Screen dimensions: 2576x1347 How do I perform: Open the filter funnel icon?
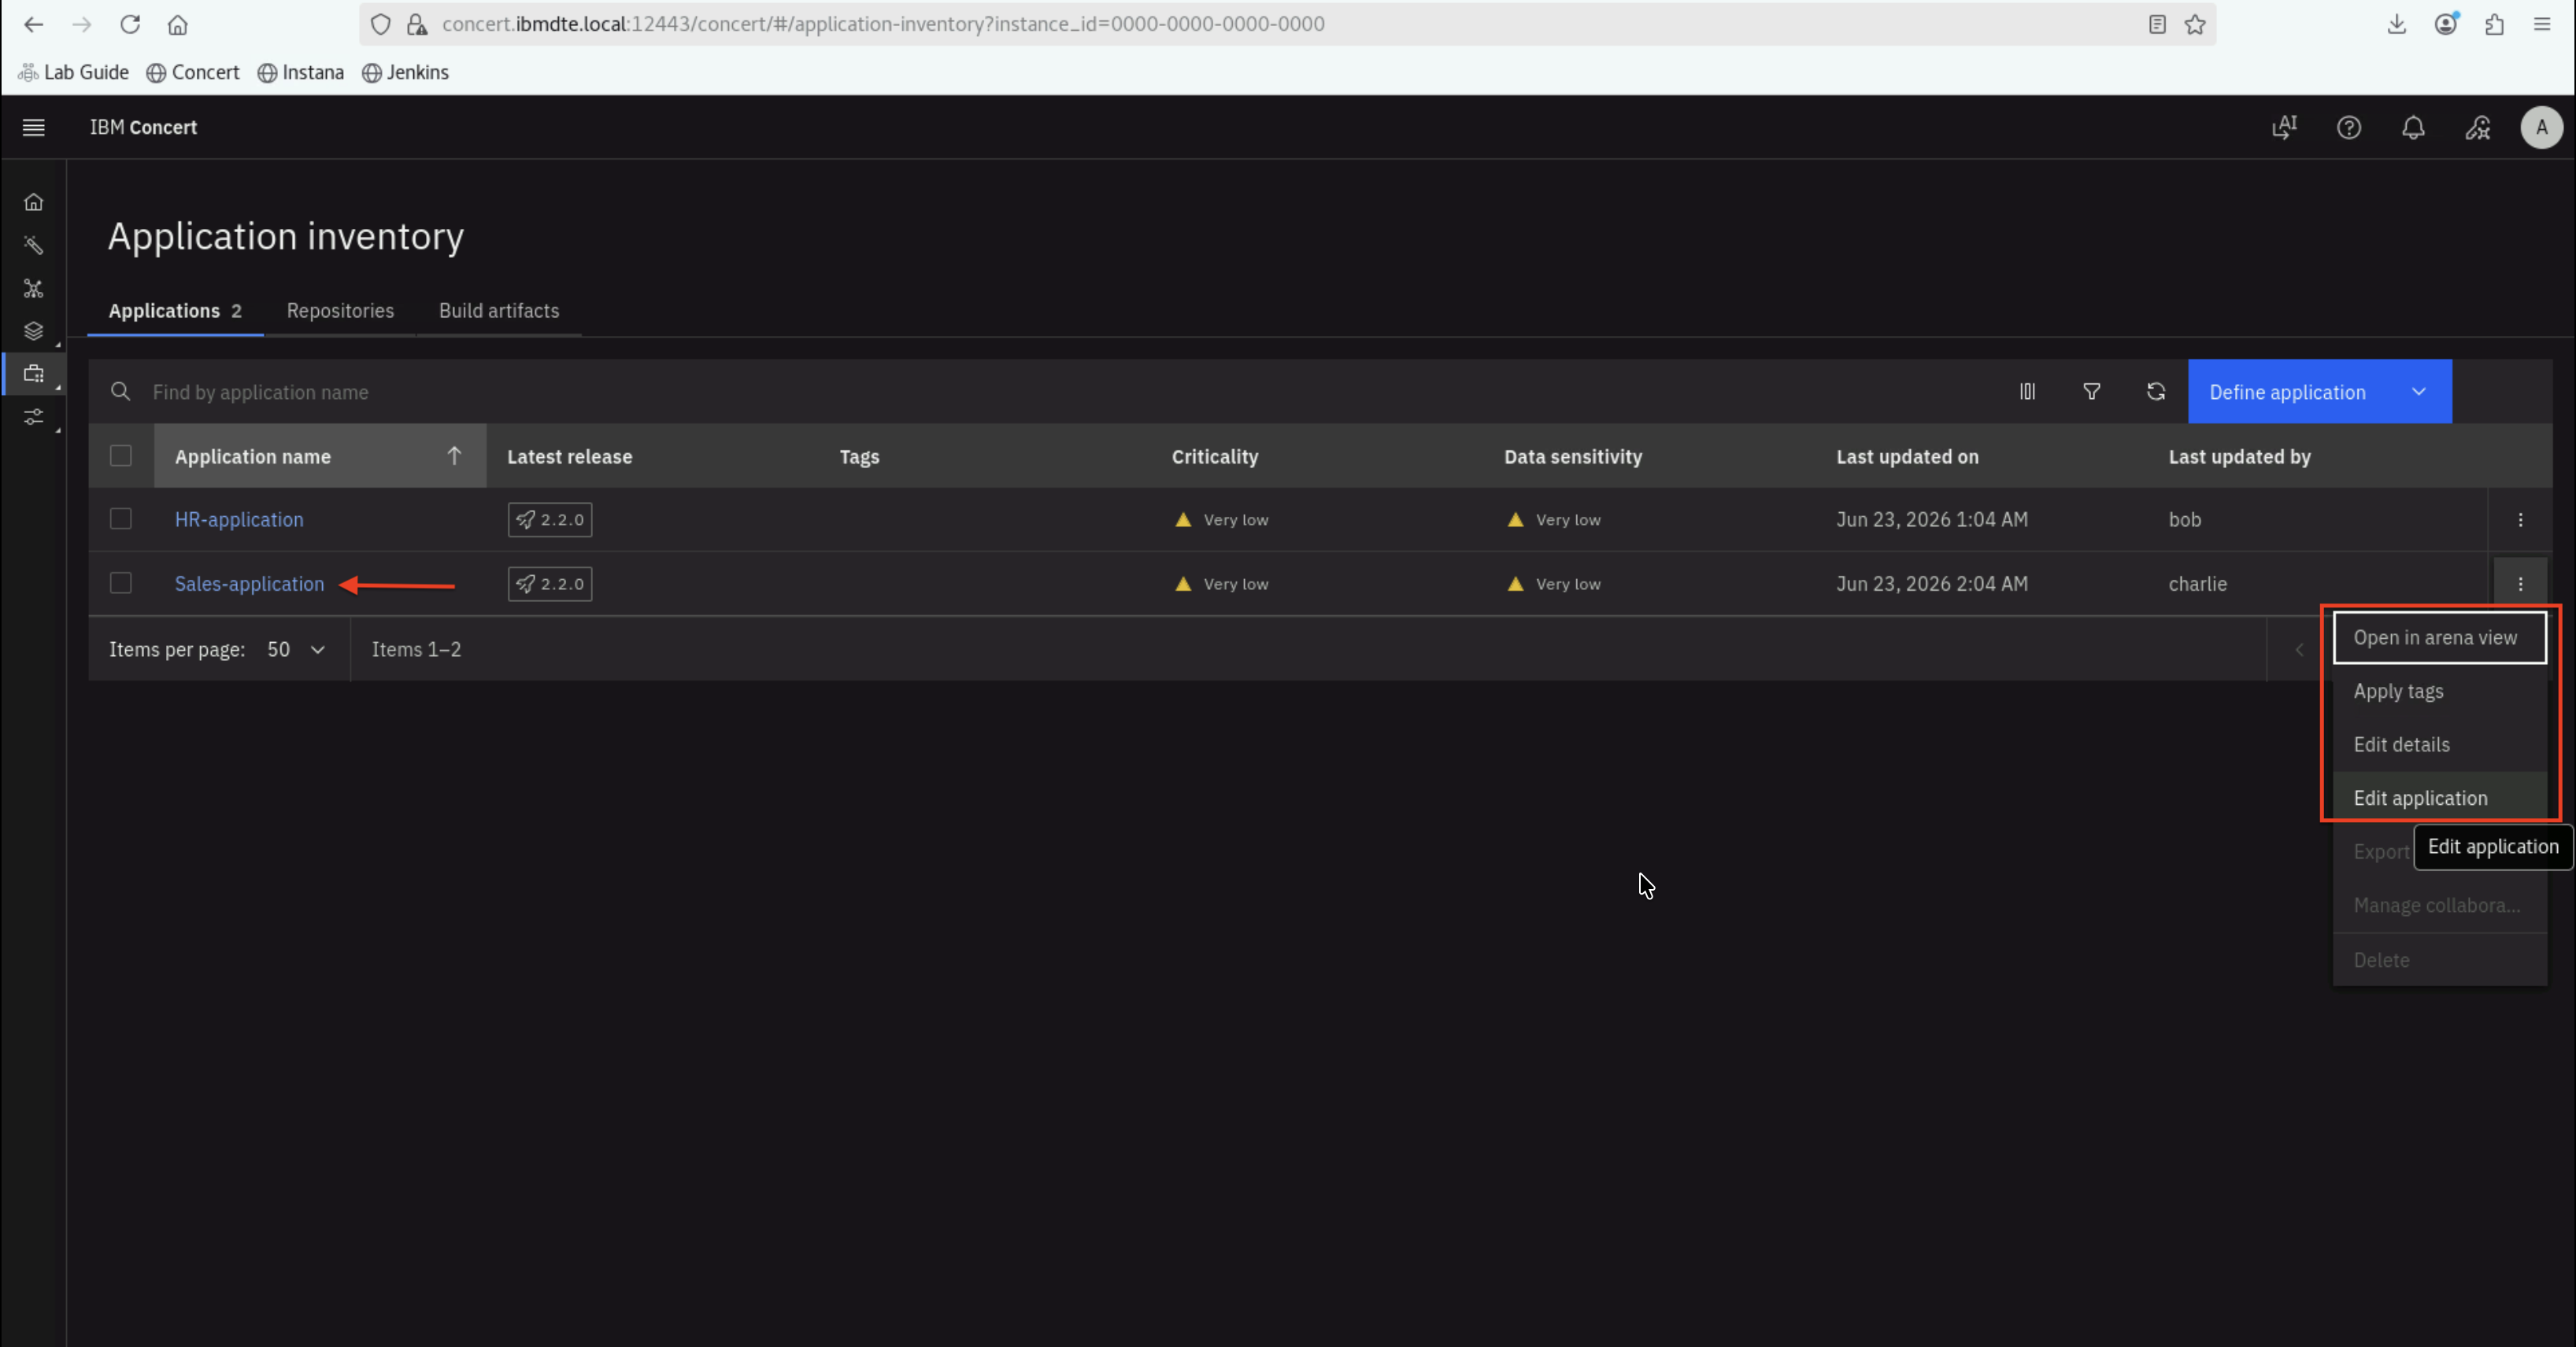[2091, 392]
